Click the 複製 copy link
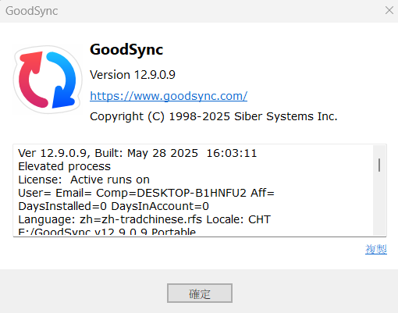 [x=376, y=249]
